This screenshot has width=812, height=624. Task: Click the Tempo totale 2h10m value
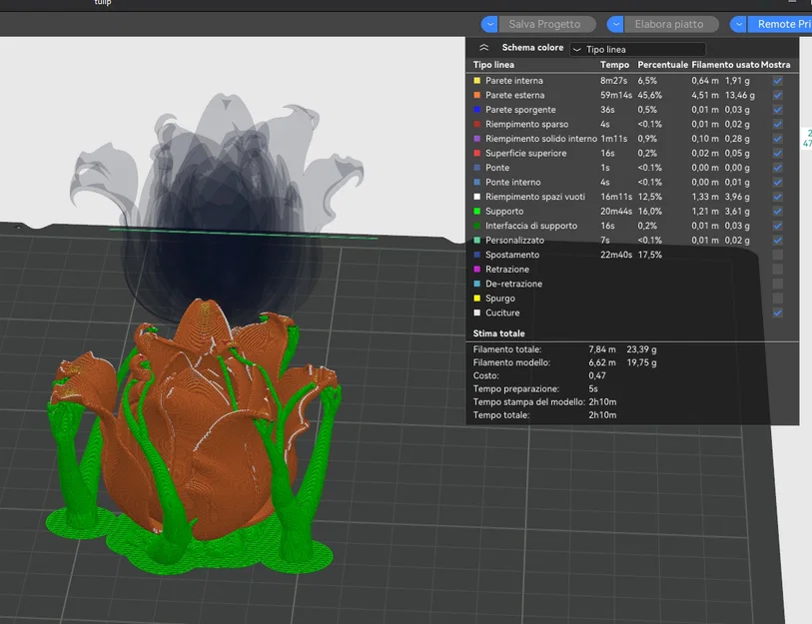point(602,414)
